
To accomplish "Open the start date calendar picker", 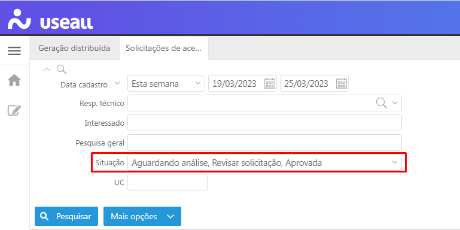I will tap(270, 83).
